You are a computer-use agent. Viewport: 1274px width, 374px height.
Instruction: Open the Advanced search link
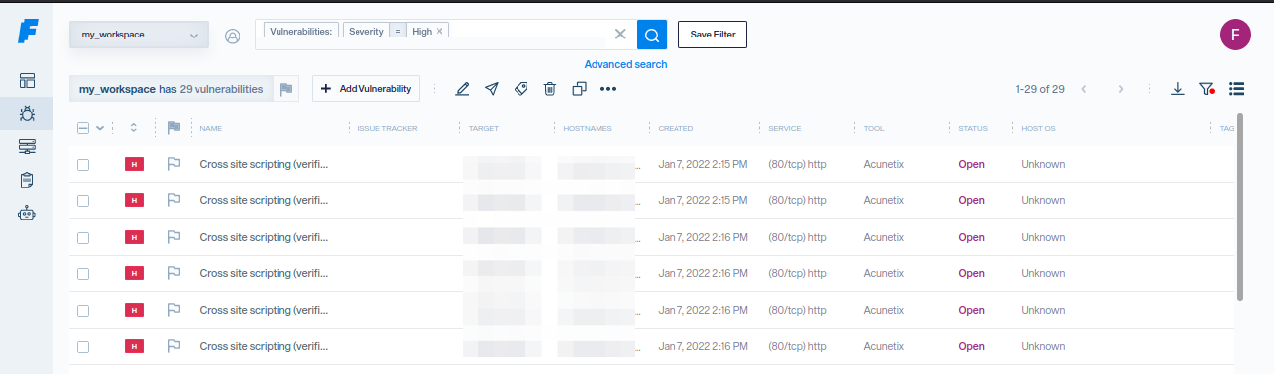click(x=625, y=64)
